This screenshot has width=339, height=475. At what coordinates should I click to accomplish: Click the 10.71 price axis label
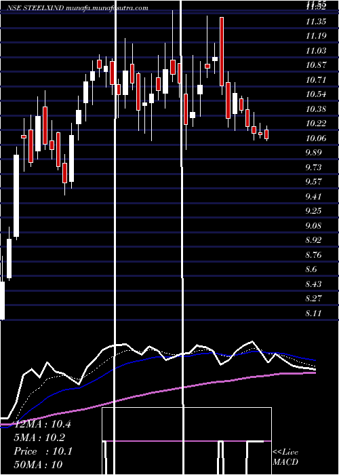316,80
